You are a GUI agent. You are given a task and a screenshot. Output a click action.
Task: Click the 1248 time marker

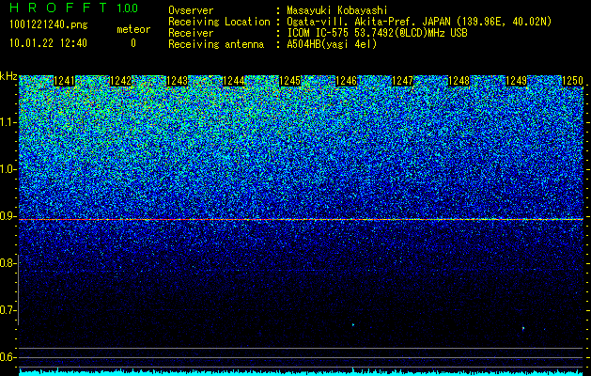pyautogui.click(x=459, y=81)
